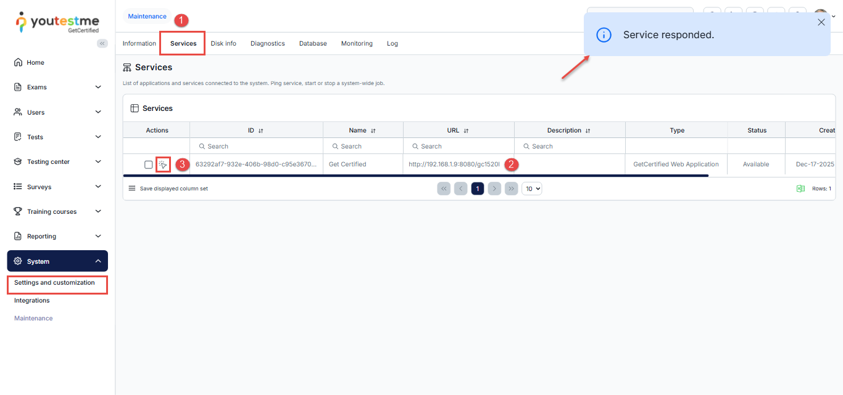Open the rows-per-page dropdown showing 10

[x=531, y=189]
